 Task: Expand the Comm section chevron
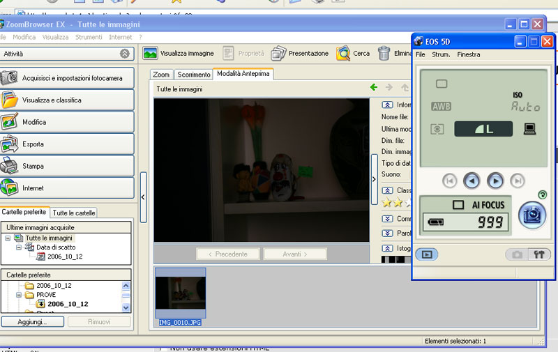(x=387, y=219)
